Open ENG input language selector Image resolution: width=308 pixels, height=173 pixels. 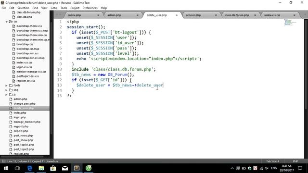[274, 168]
